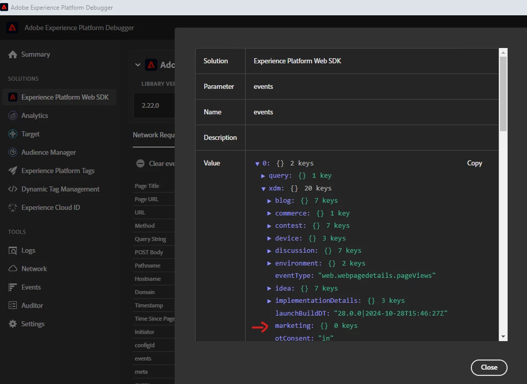This screenshot has height=384, width=527.
Task: Click the Events list icon
Action: 13,287
